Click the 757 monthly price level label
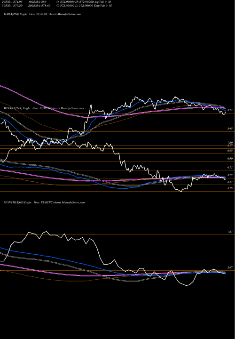 (x=230, y=232)
